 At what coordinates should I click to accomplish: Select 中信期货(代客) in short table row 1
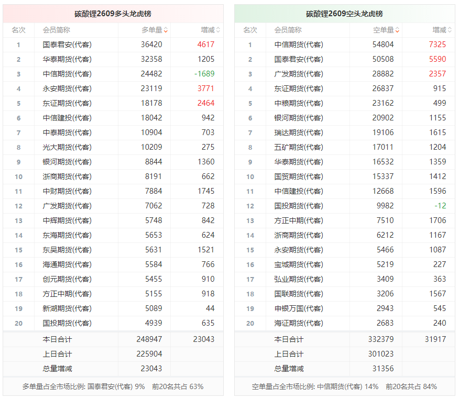[x=299, y=45]
